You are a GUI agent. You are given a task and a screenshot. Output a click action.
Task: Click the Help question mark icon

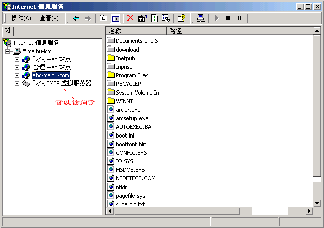[x=182, y=18]
